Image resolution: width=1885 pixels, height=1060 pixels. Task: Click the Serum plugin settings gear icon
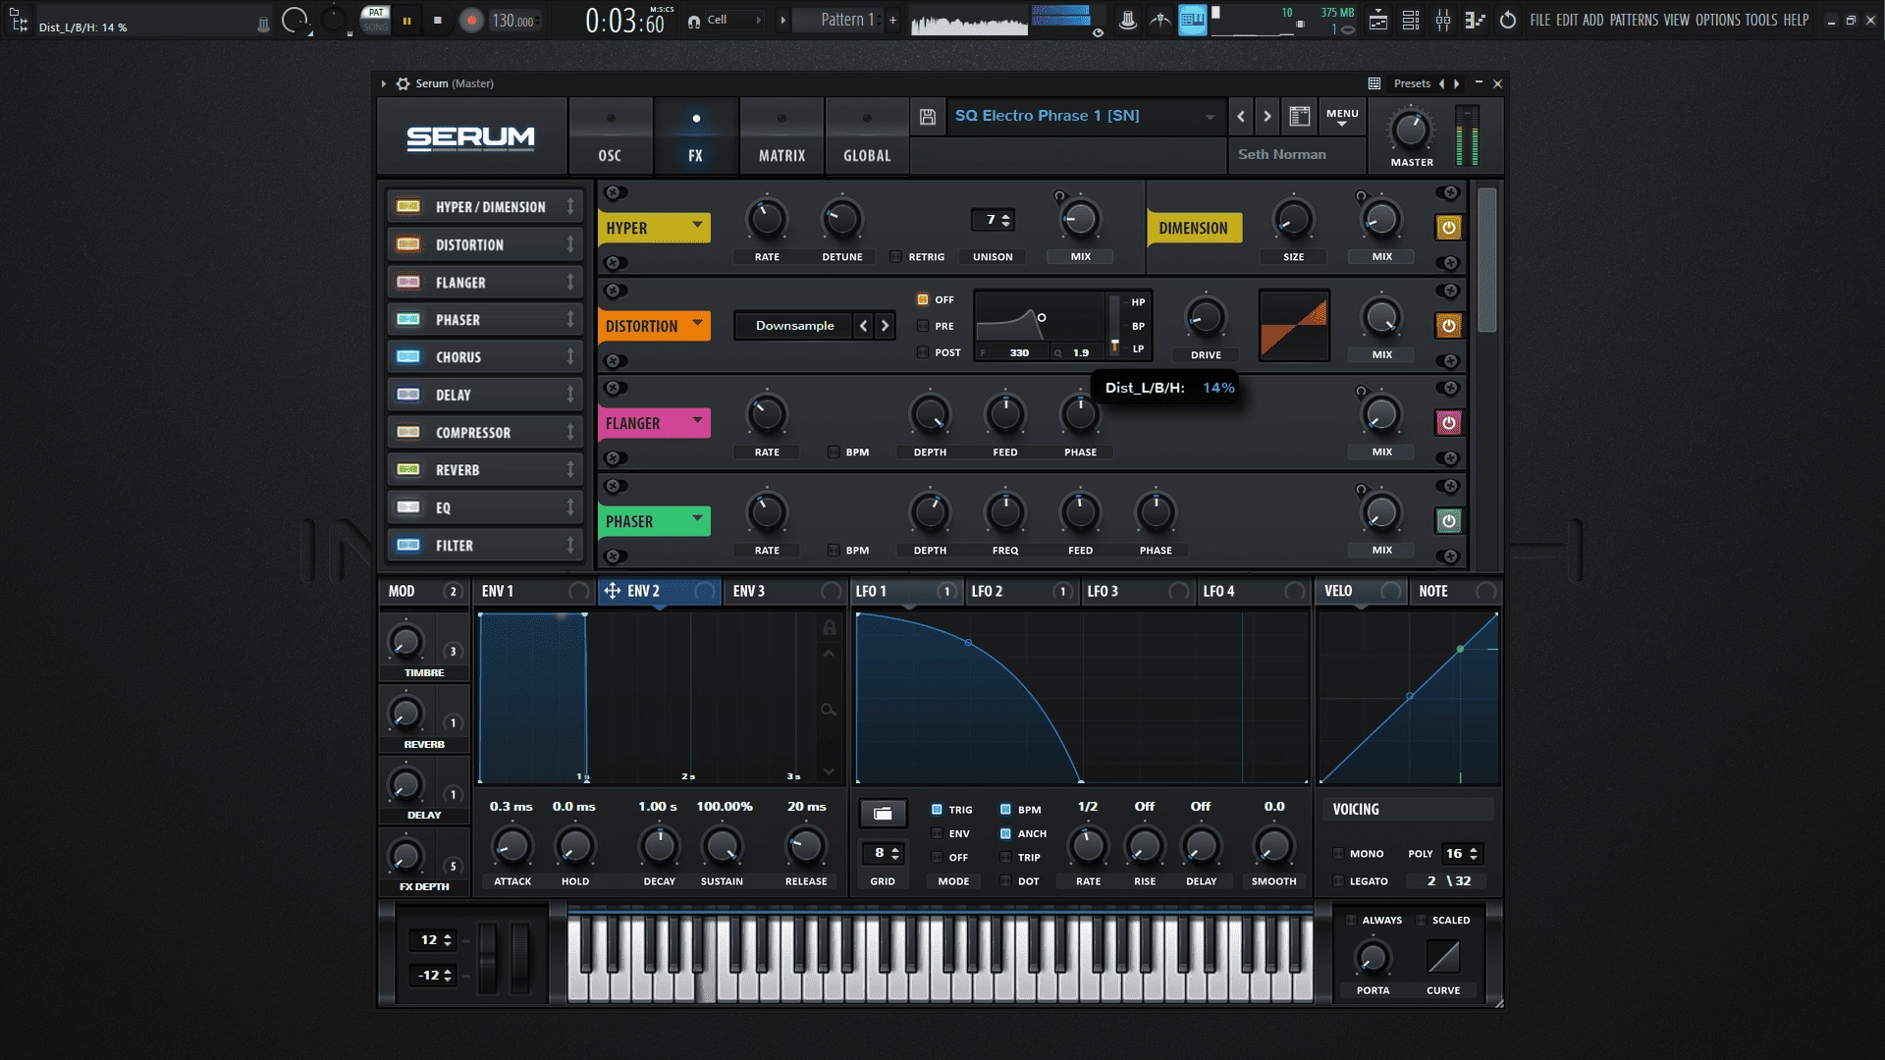403,83
